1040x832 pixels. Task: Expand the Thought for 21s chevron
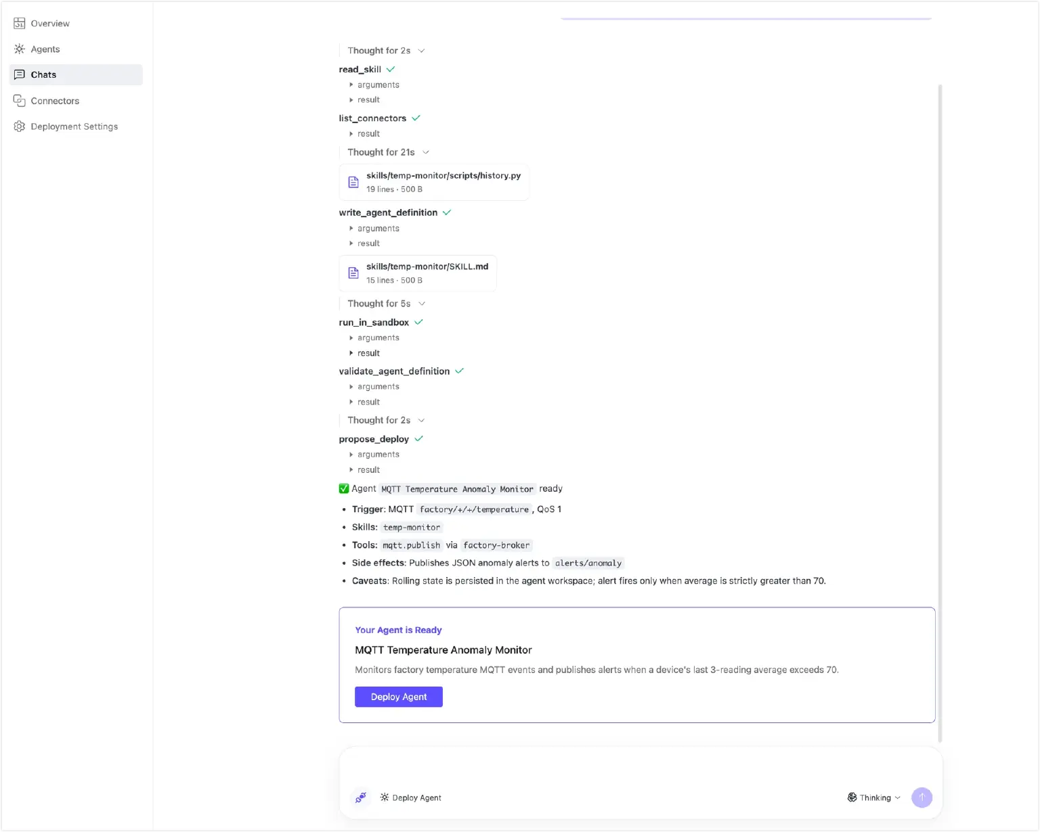(x=426, y=152)
